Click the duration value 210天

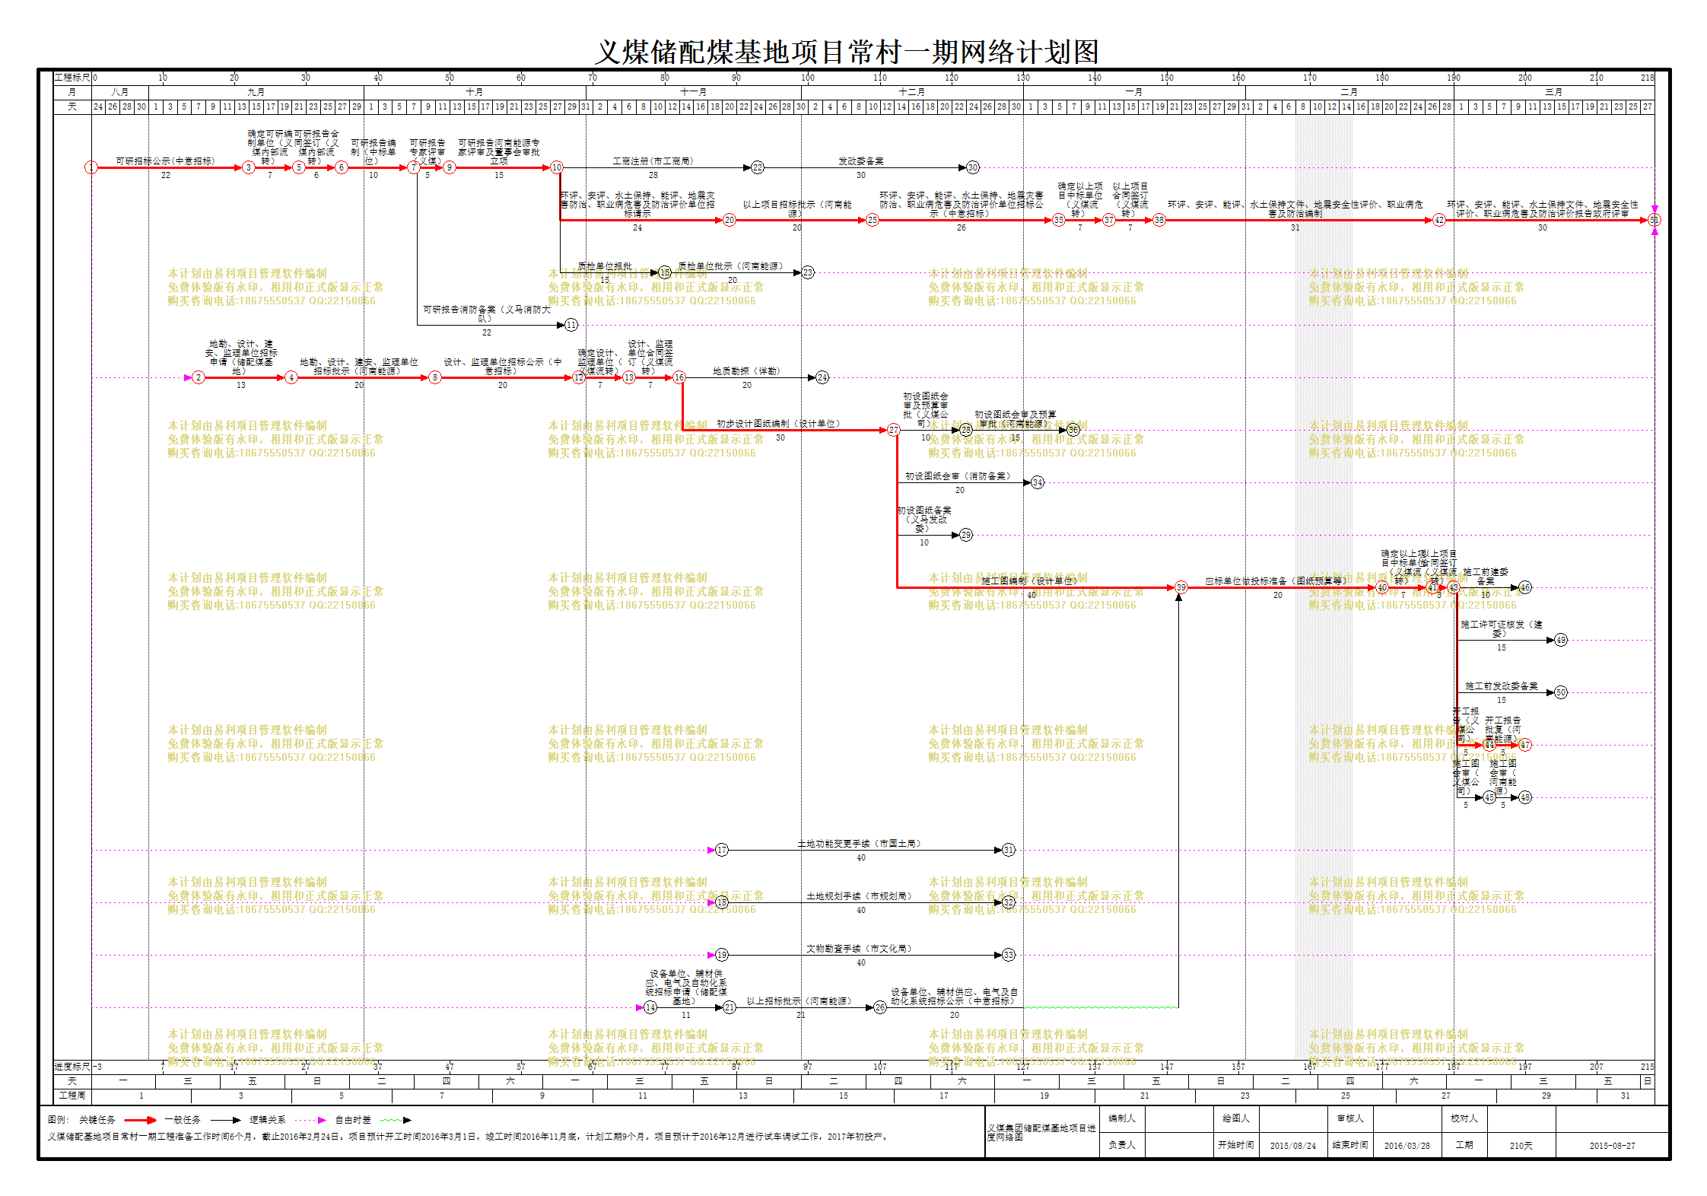pos(1521,1146)
